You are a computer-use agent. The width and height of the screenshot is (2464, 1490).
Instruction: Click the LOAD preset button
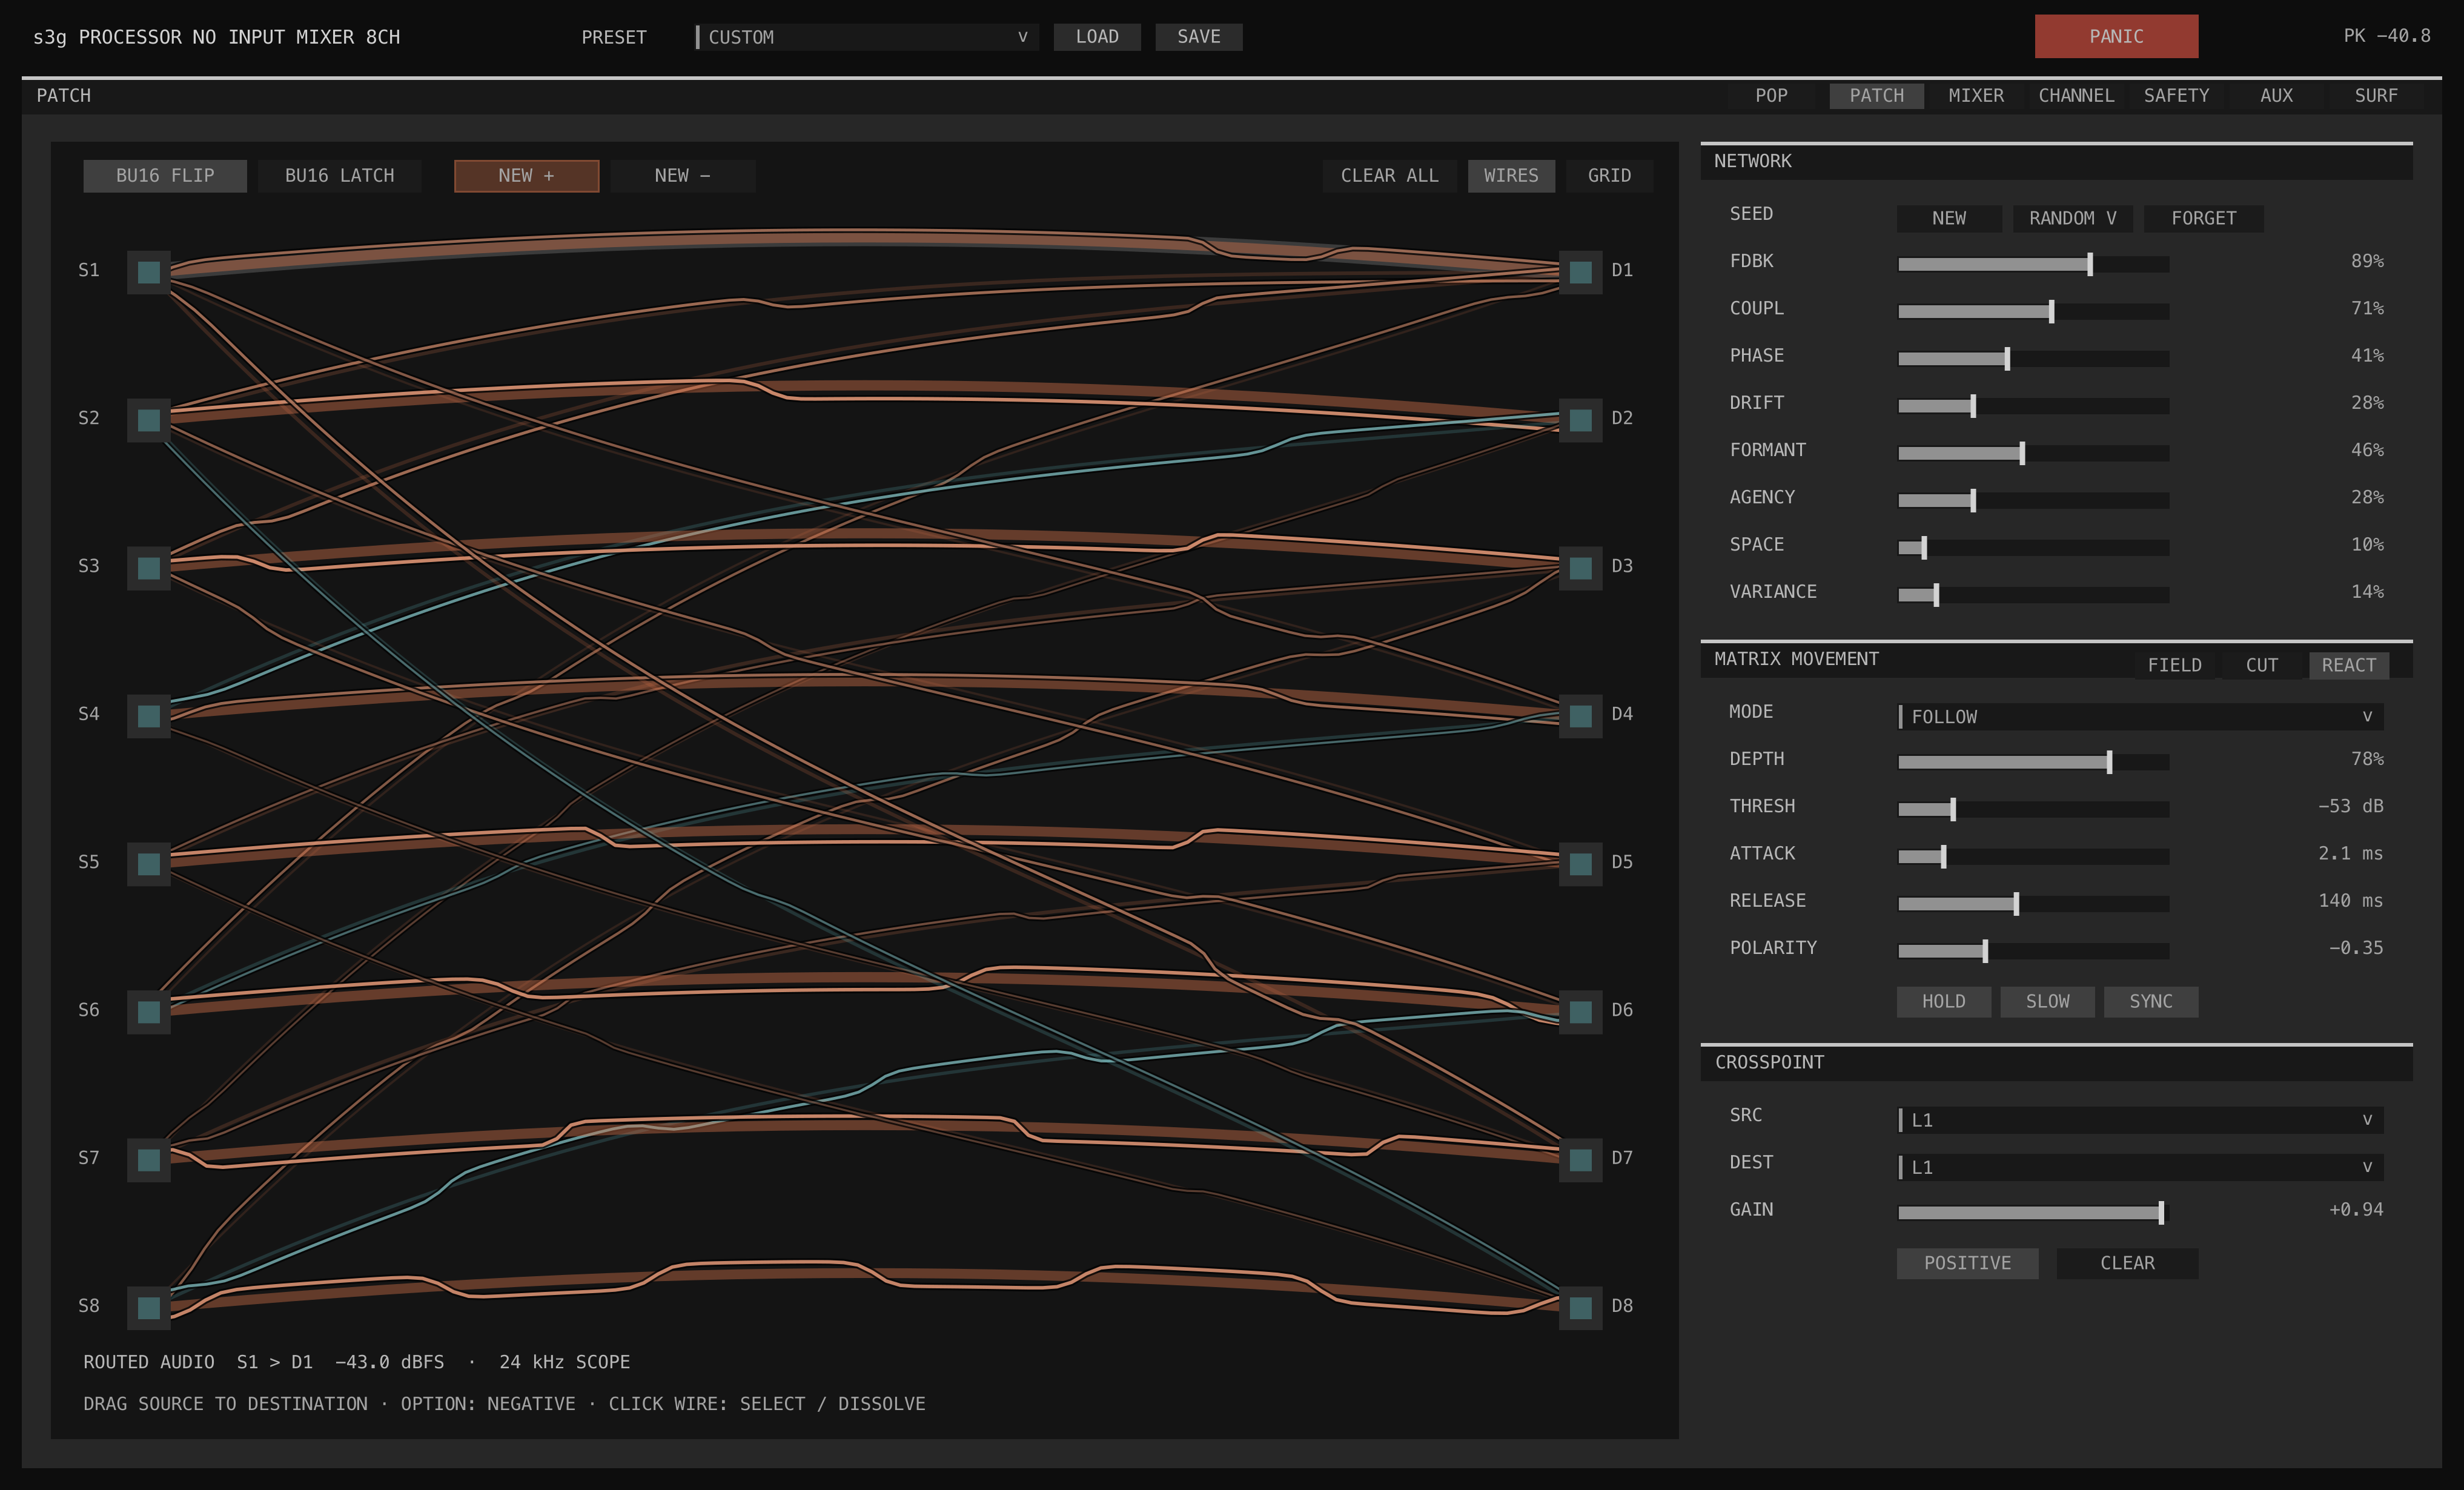(1097, 37)
